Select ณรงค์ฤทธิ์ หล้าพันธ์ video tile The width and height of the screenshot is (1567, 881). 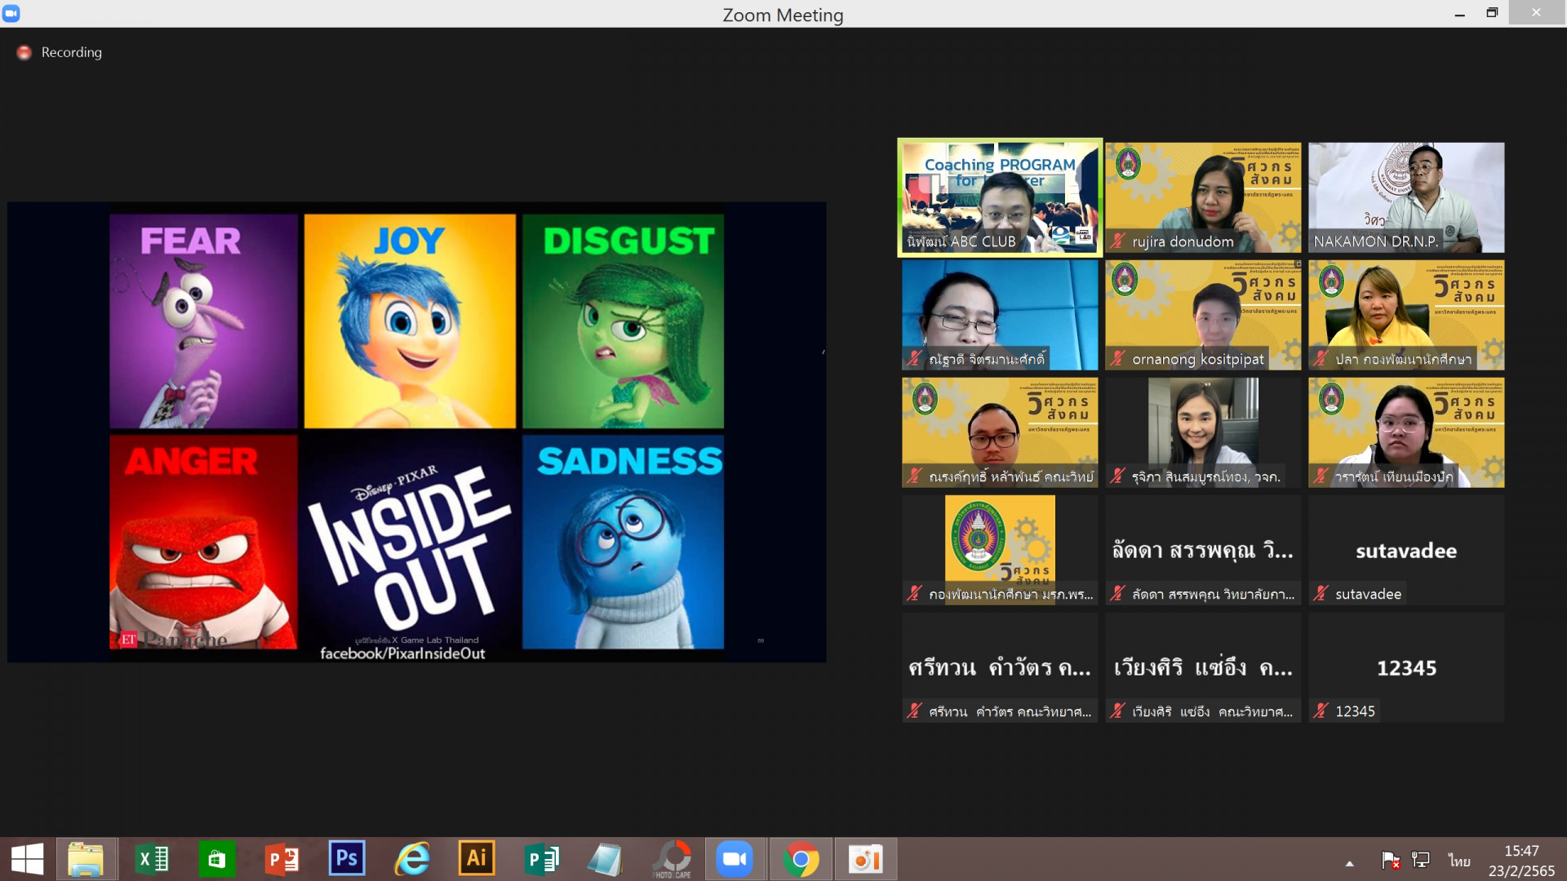tap(1000, 432)
